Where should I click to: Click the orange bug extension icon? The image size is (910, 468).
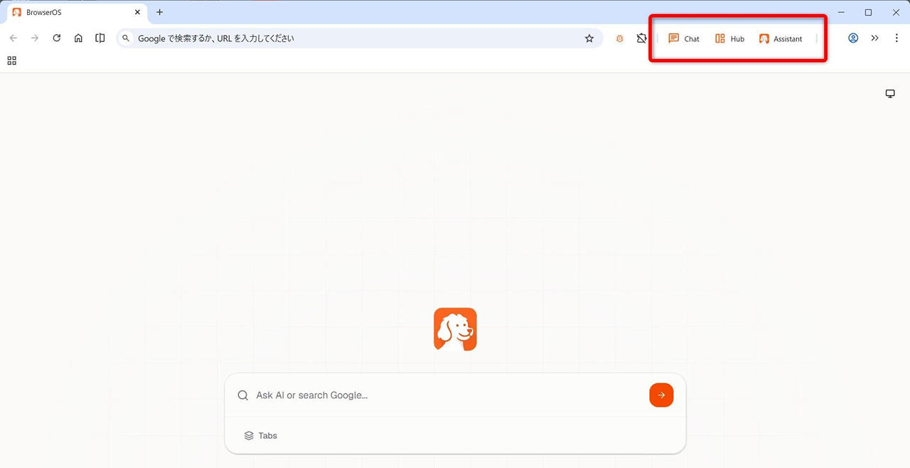[619, 38]
